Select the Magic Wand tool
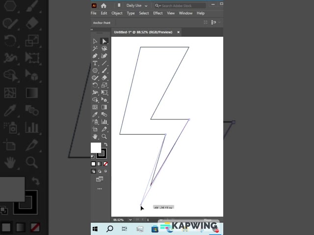The width and height of the screenshot is (314, 235). (95, 48)
